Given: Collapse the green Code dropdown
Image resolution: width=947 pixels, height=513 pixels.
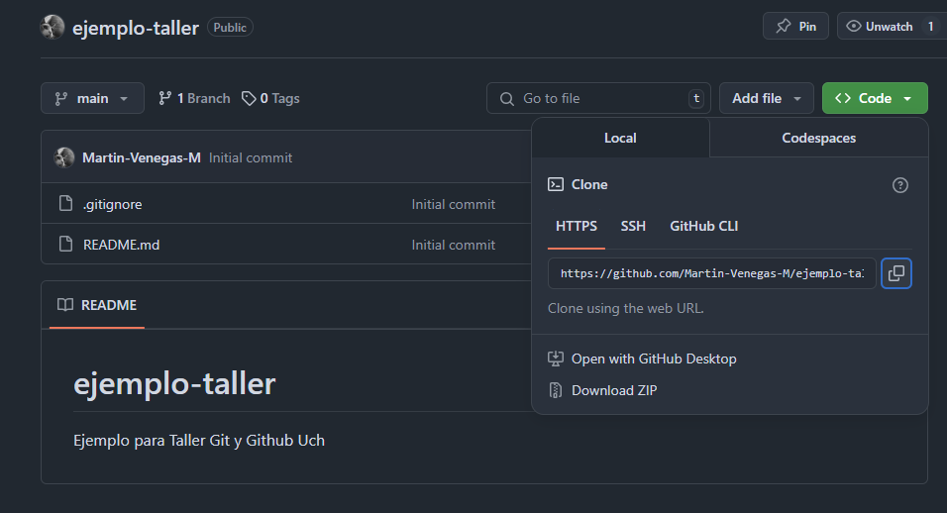Looking at the screenshot, I should click(x=875, y=98).
